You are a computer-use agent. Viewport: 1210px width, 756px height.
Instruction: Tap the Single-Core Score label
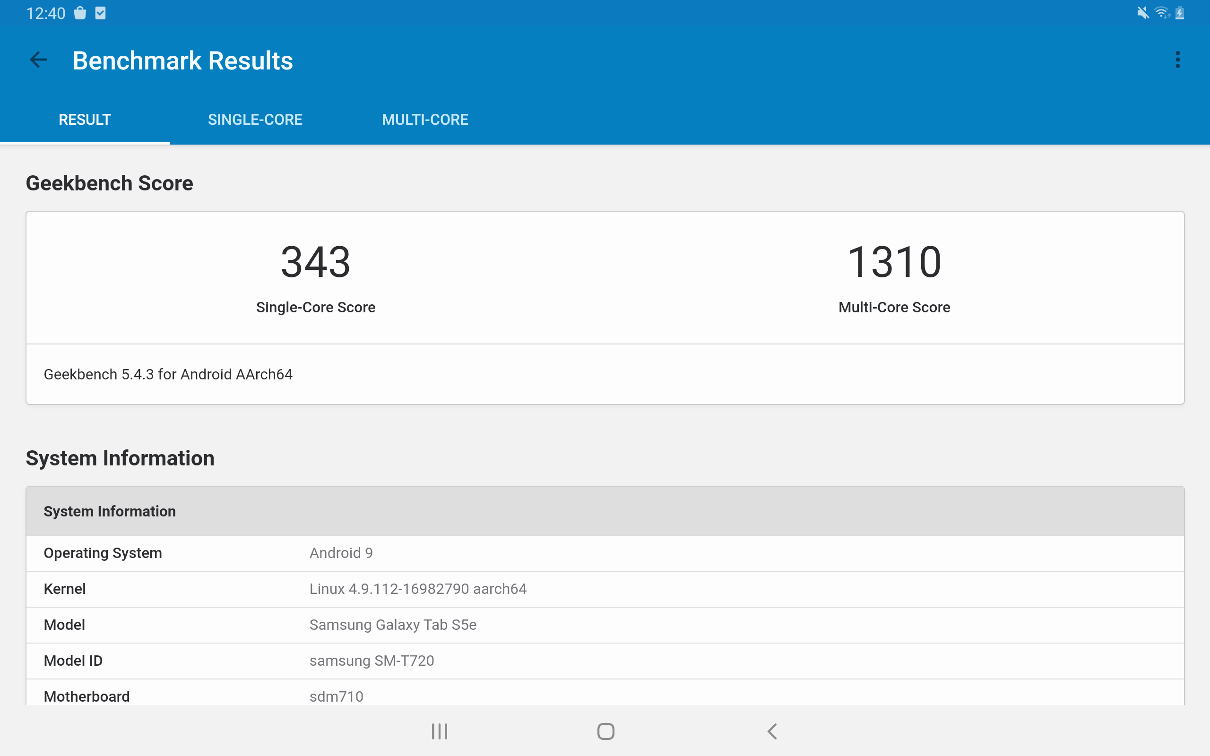pos(316,307)
